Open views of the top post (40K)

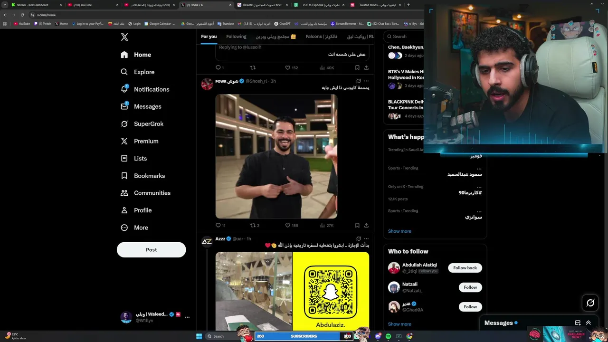pyautogui.click(x=327, y=68)
